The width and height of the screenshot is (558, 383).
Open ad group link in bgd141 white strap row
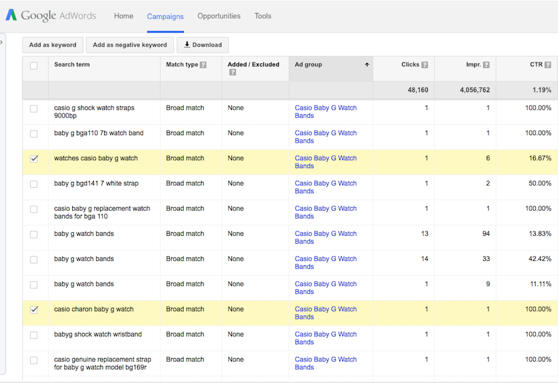click(x=325, y=187)
